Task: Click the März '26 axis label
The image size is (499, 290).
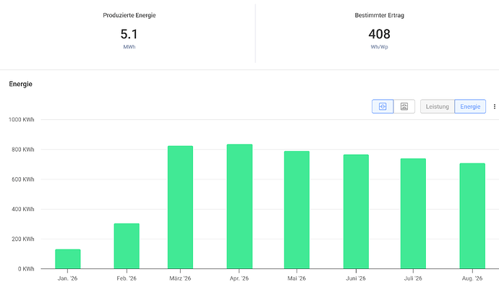Action: pyautogui.click(x=180, y=278)
